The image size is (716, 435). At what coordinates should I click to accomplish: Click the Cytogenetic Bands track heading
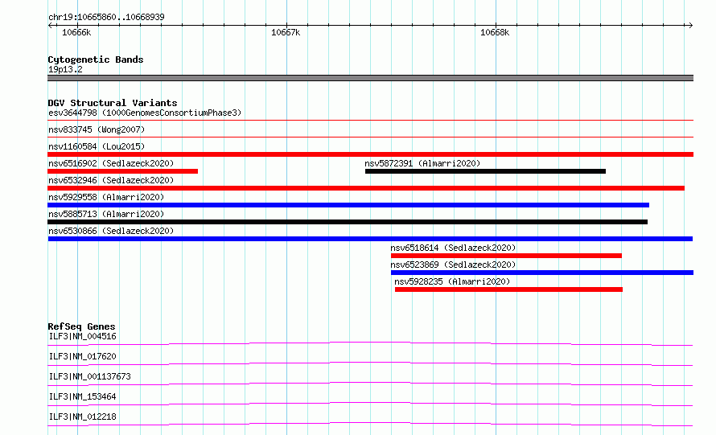tap(96, 60)
